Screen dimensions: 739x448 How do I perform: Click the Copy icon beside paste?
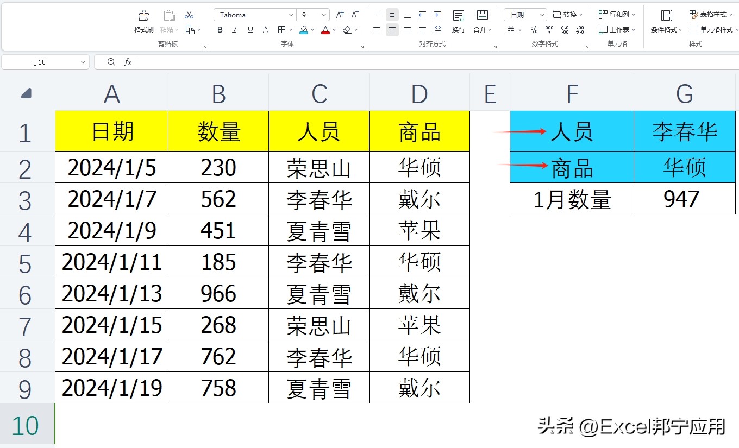pyautogui.click(x=190, y=30)
